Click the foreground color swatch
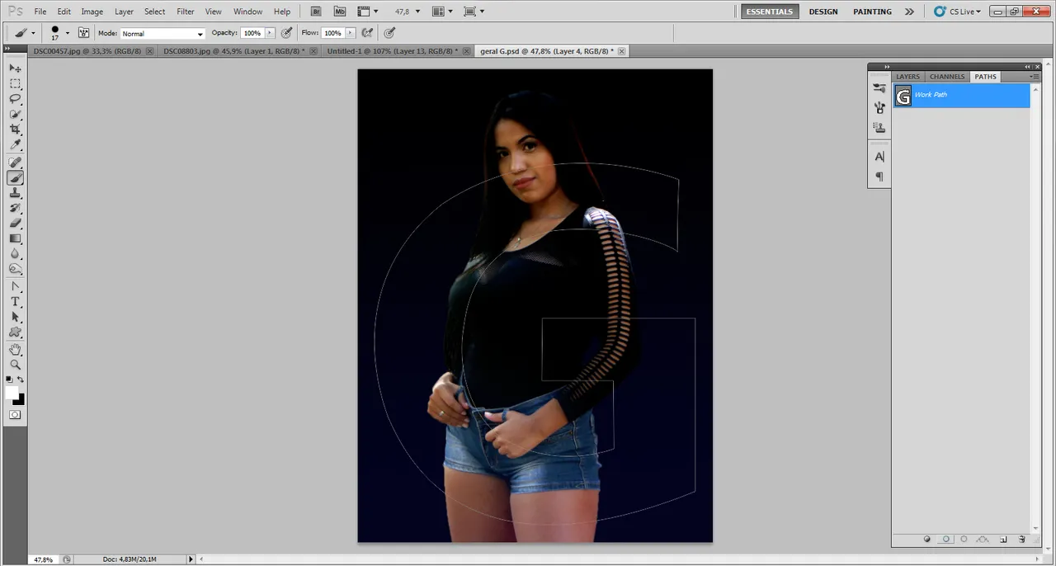The height and width of the screenshot is (566, 1056). click(x=12, y=393)
